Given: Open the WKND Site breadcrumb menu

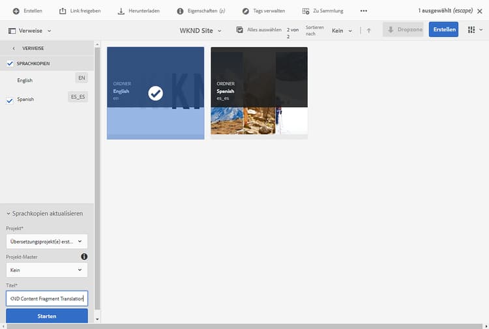Looking at the screenshot, I should pos(200,31).
